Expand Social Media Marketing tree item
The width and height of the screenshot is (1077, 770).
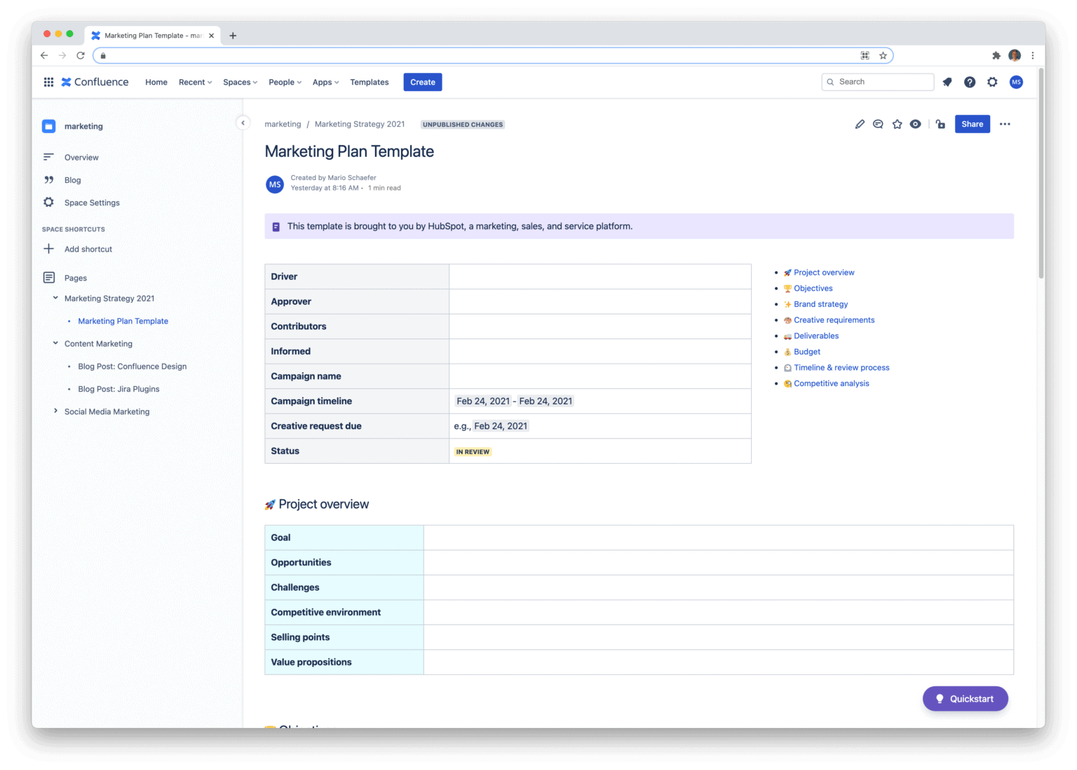click(55, 411)
